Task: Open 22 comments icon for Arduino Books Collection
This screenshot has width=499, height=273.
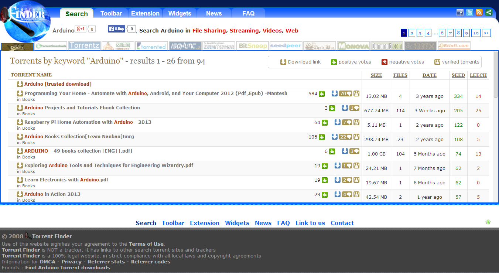Action: coord(346,137)
